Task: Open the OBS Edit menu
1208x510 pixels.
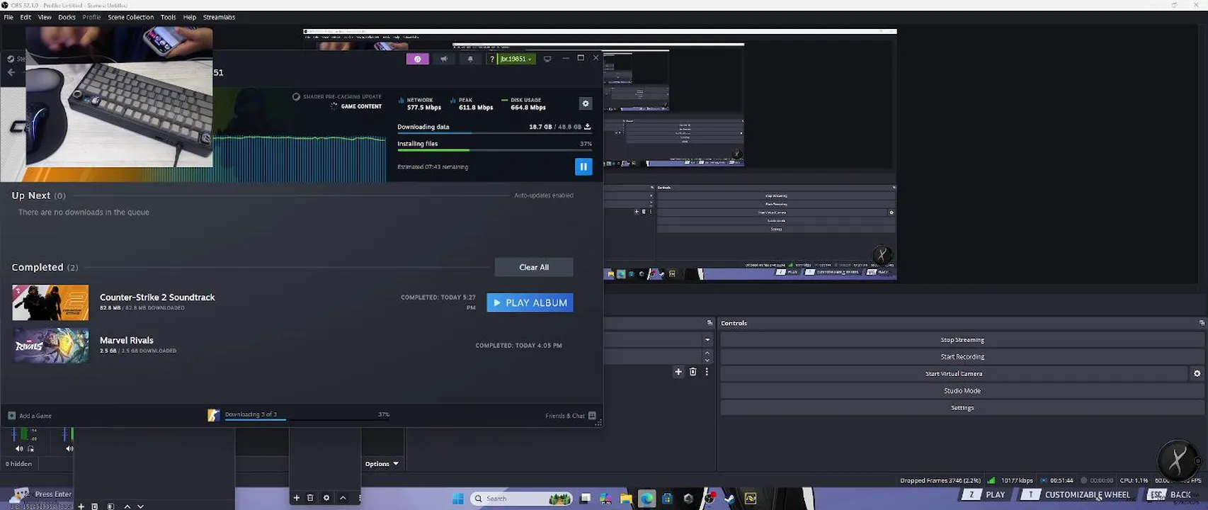Action: pos(25,17)
